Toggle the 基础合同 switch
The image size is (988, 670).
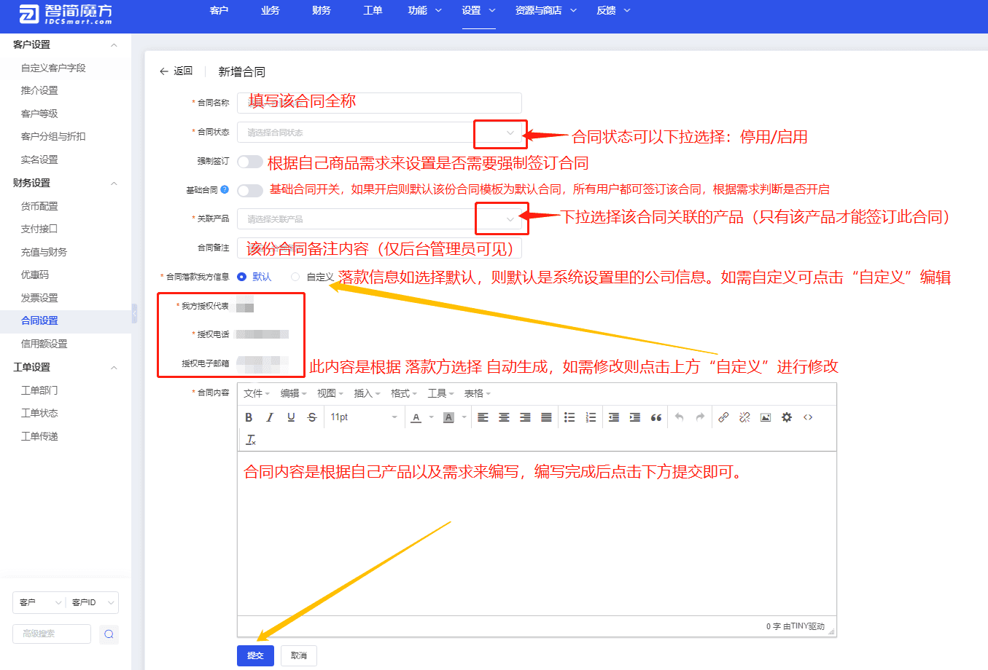point(250,191)
